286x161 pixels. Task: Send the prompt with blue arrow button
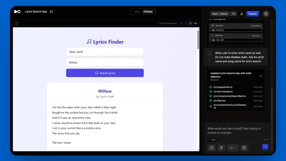265,147
